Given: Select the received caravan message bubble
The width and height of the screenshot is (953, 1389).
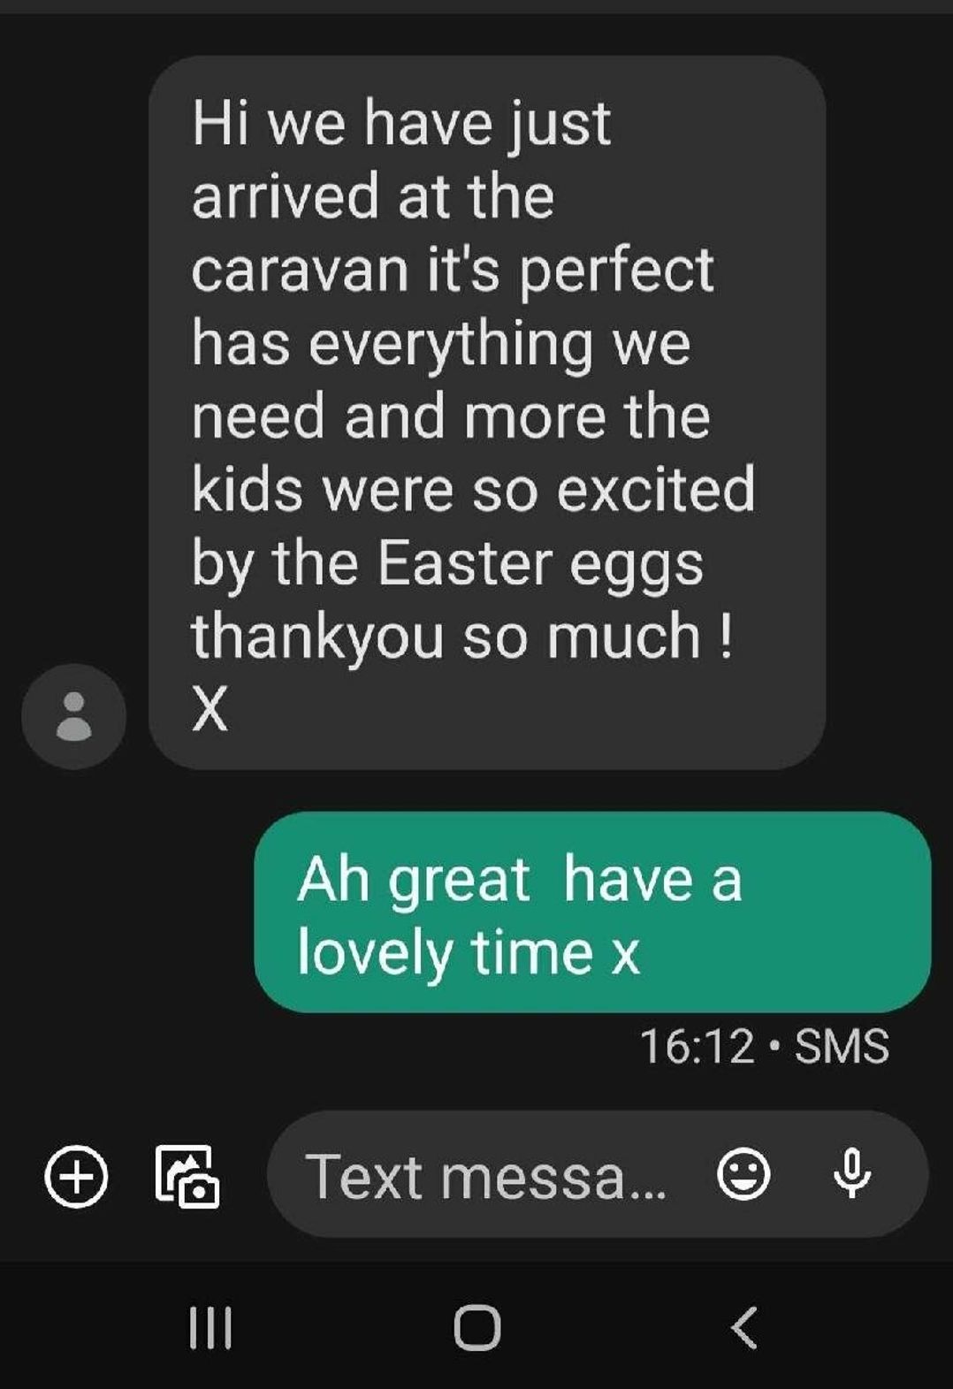Looking at the screenshot, I should coord(487,413).
